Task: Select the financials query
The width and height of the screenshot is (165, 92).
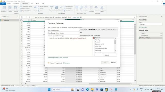Action: click(x=10, y=20)
